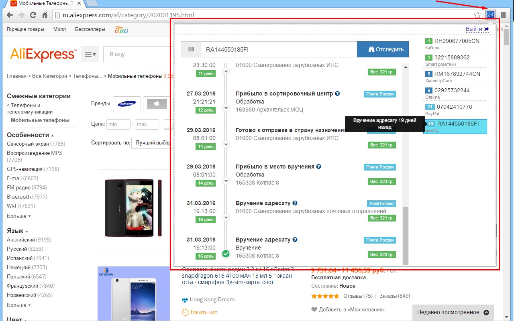
Task: Expand 'Больше' under Язык
Action: (x=19, y=305)
